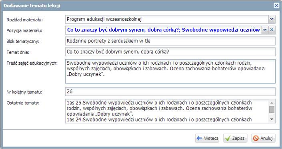Open the Rozkład materiału dropdown arrow
Image resolution: width=282 pixels, height=149 pixels.
click(x=272, y=19)
